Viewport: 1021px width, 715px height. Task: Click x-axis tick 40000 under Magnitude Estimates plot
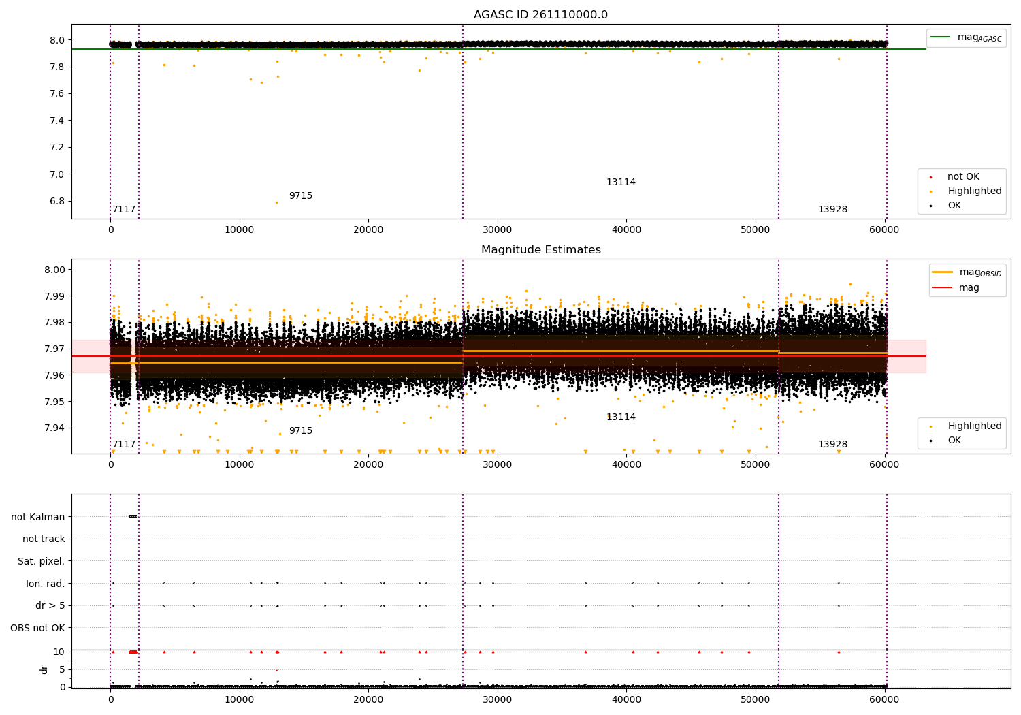626,465
